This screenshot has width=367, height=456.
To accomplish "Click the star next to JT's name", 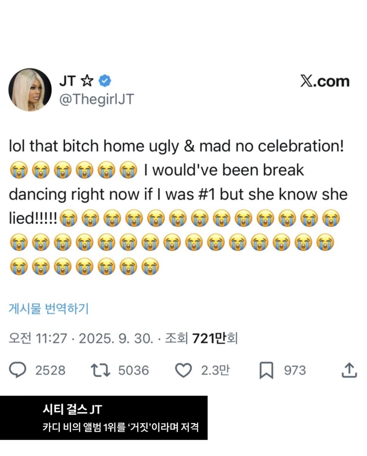I will (x=87, y=80).
